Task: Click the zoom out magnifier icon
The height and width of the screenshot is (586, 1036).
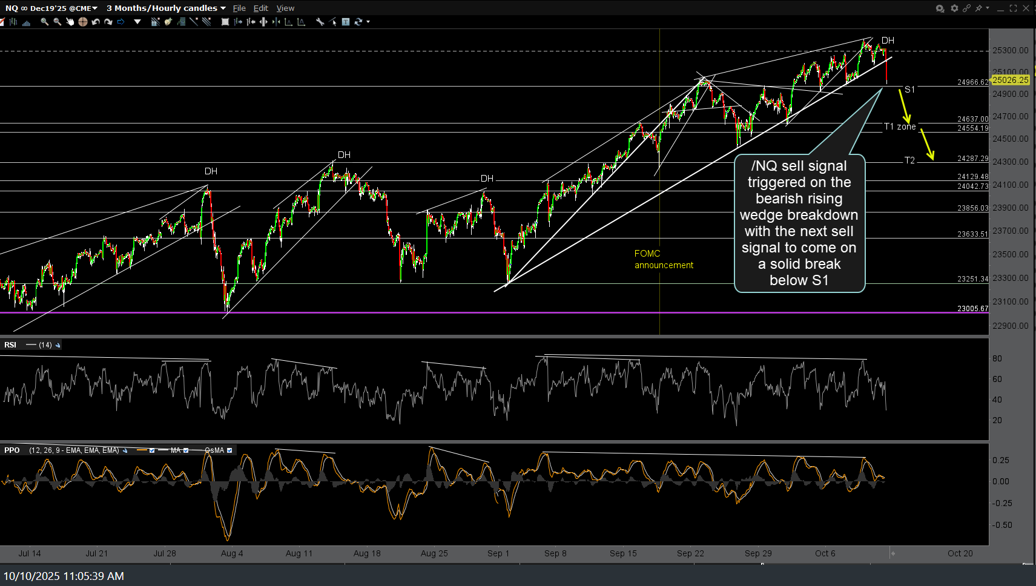Action: tap(57, 22)
